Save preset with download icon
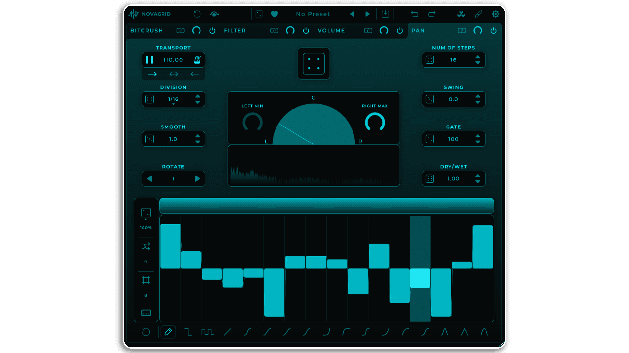Image resolution: width=629 pixels, height=353 pixels. pyautogui.click(x=385, y=14)
